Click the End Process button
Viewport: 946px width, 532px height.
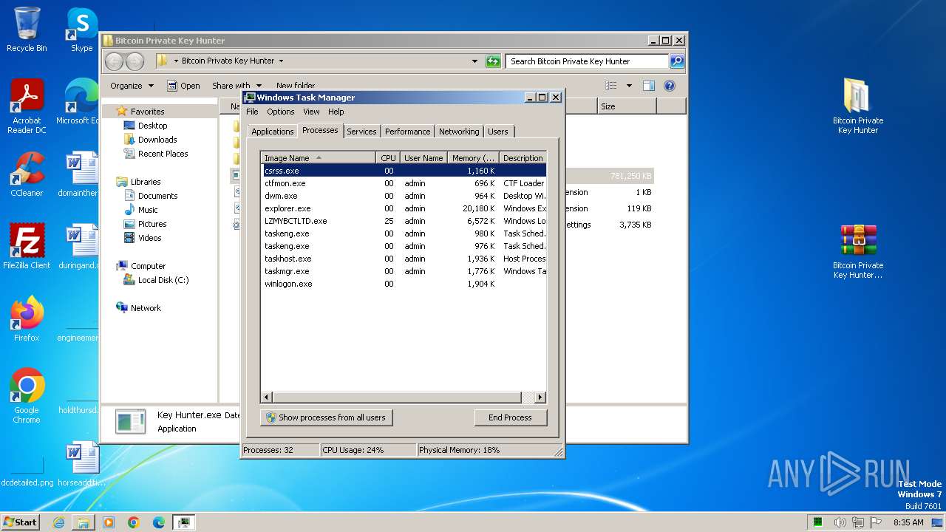point(510,417)
